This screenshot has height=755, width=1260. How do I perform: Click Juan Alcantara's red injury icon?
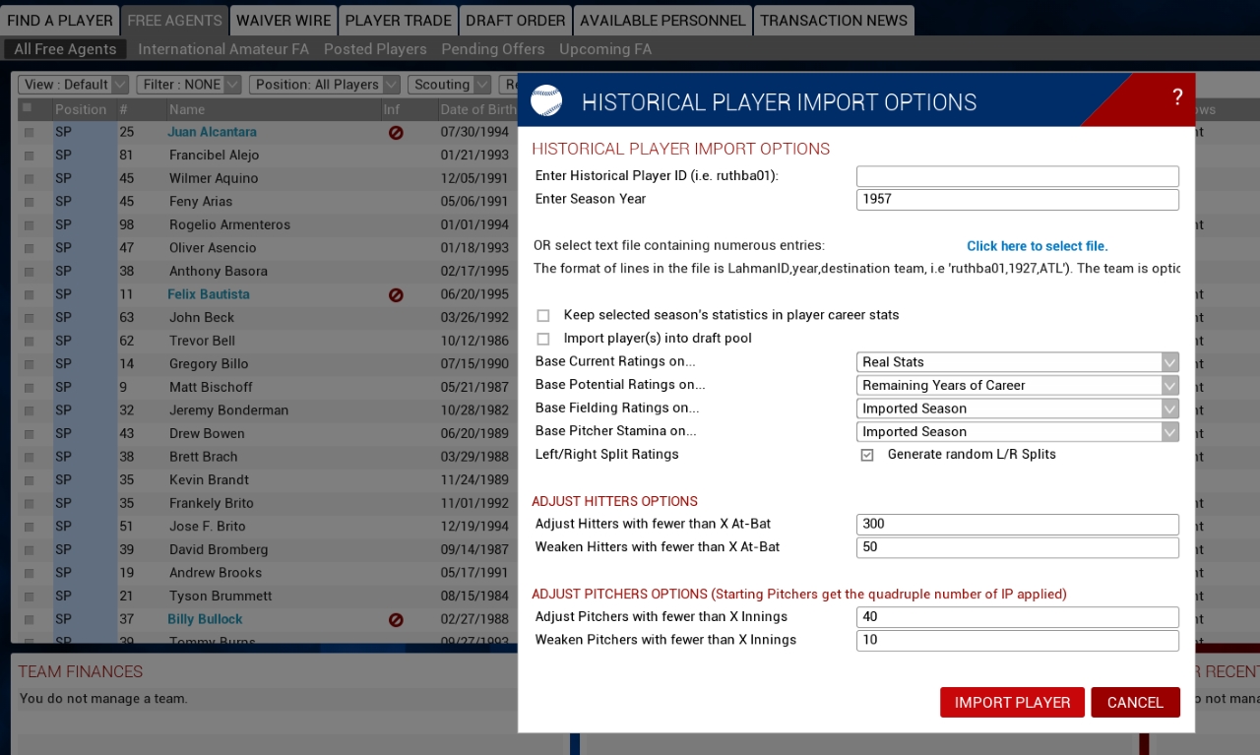click(x=396, y=132)
